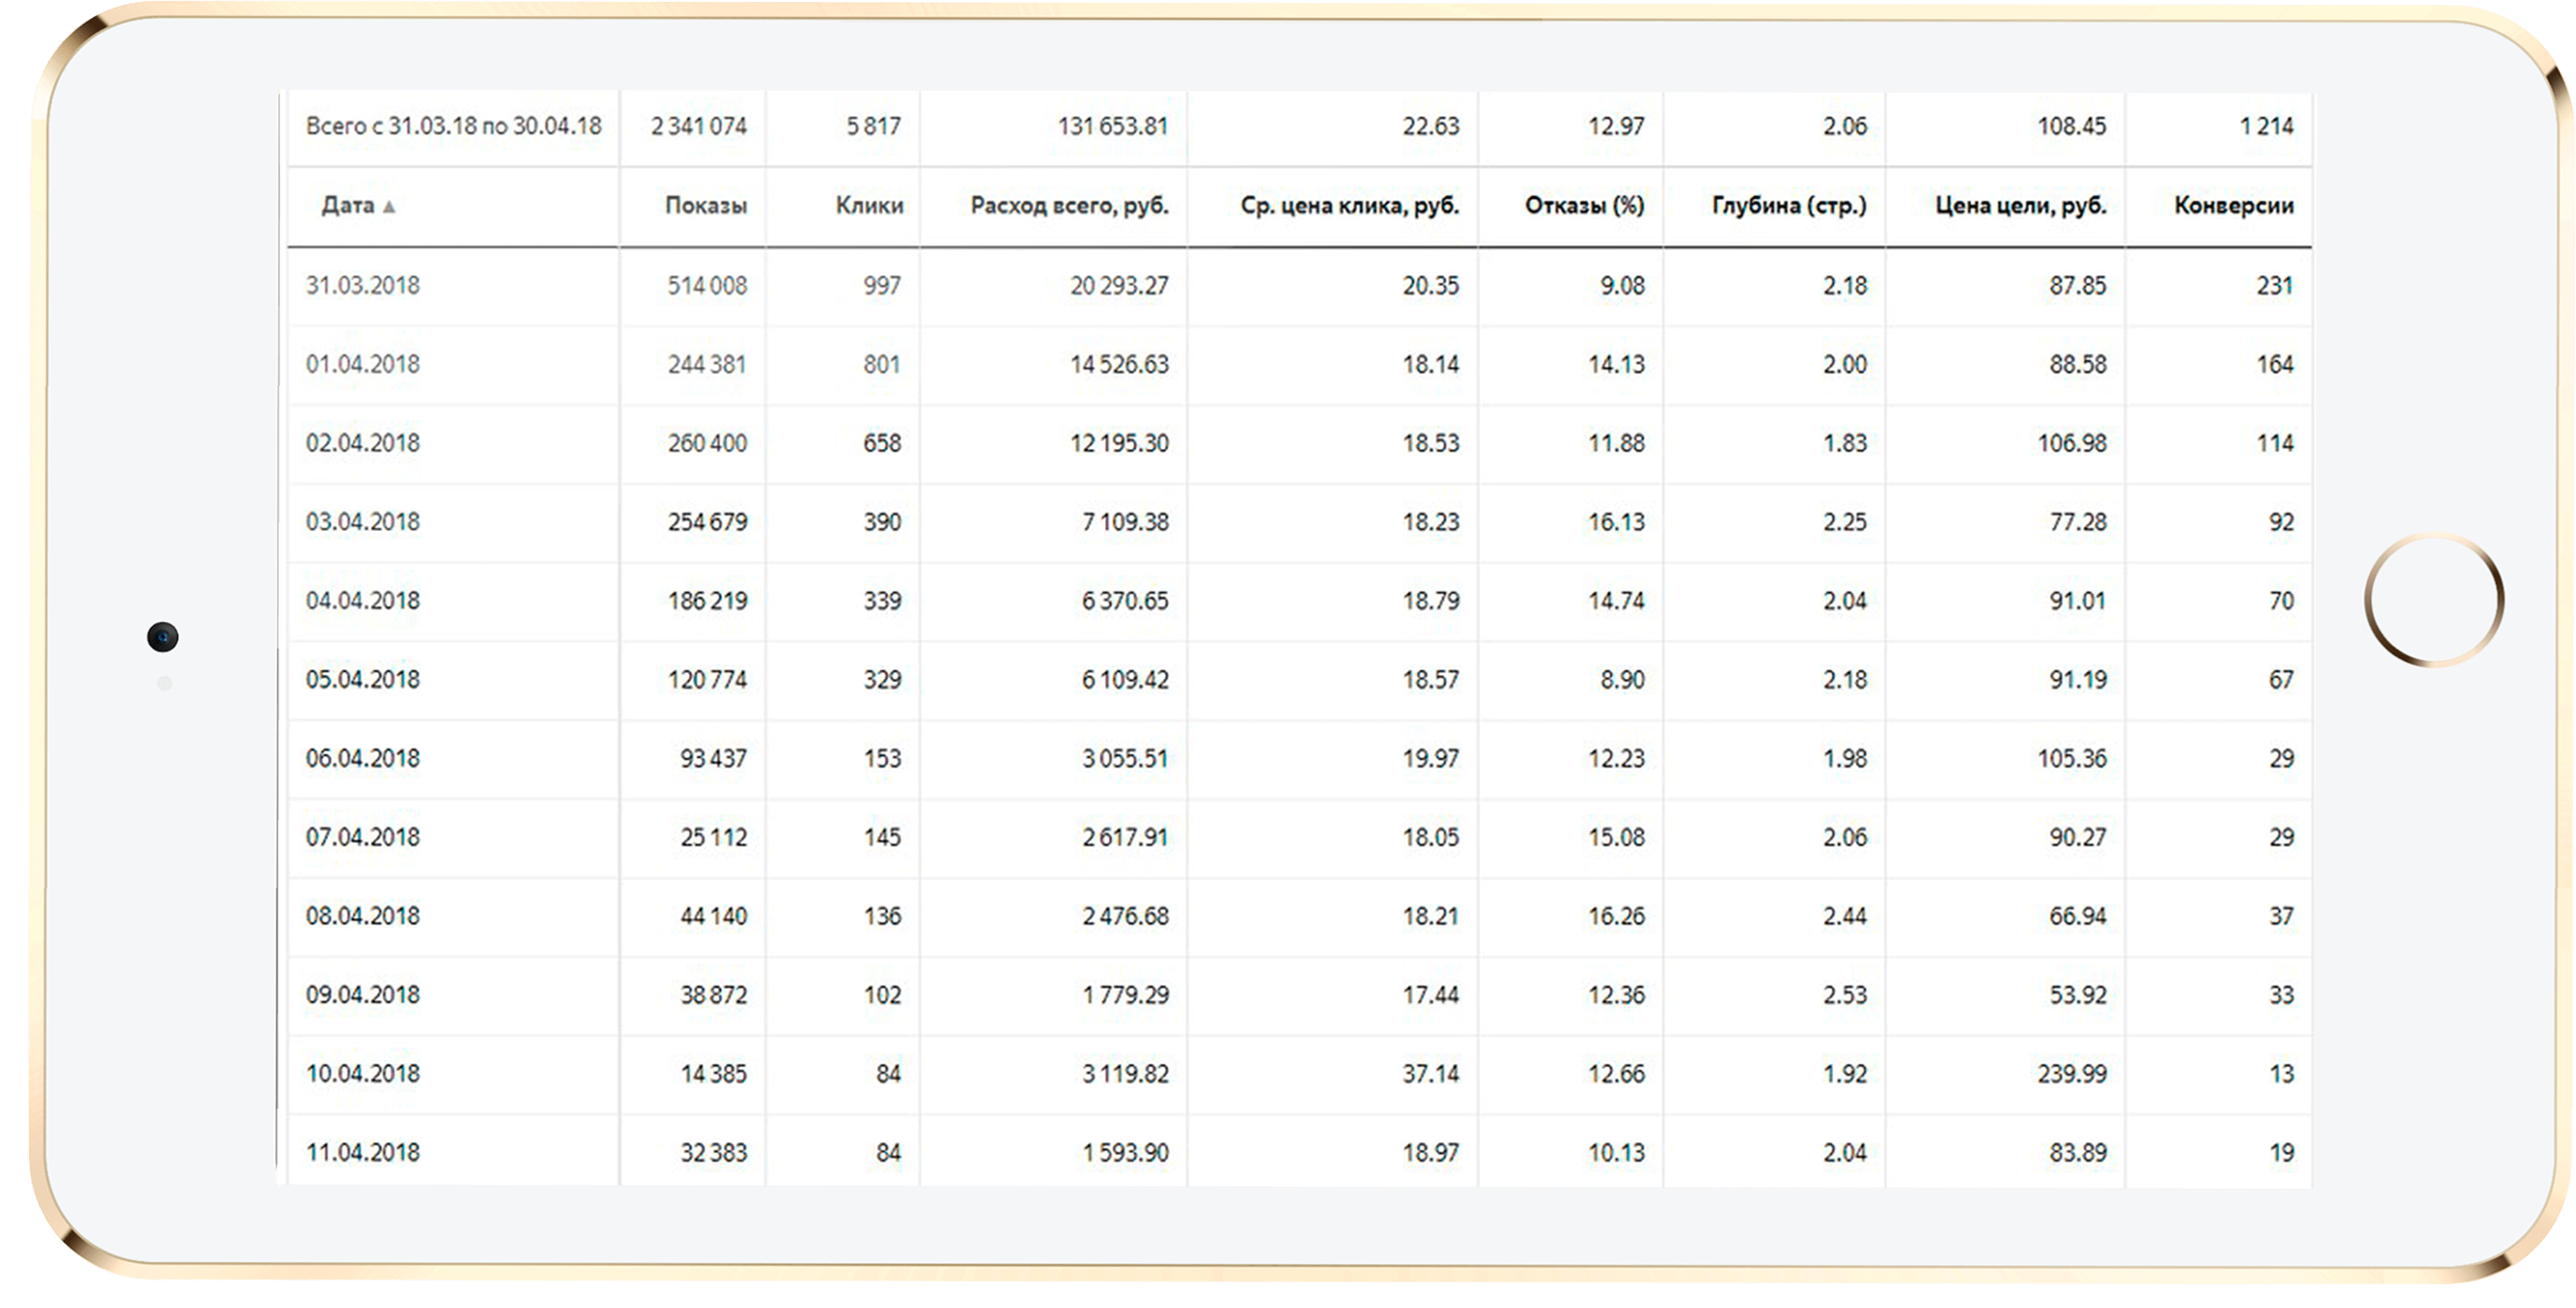Sort by Показы column header
The image size is (2576, 1308).
pos(705,206)
